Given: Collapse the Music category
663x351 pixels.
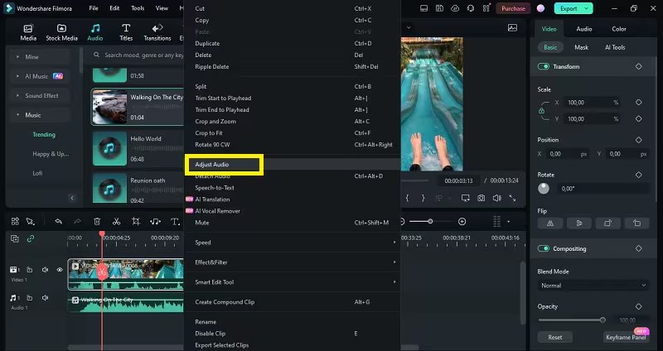Looking at the screenshot, I should point(17,115).
